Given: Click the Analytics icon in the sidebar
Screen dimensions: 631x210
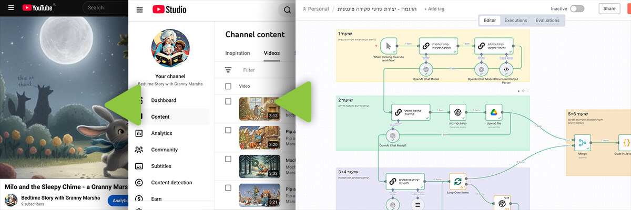Looking at the screenshot, I should point(139,133).
